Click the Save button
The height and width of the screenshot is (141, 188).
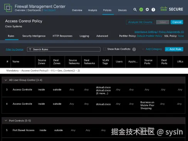coord(163,22)
